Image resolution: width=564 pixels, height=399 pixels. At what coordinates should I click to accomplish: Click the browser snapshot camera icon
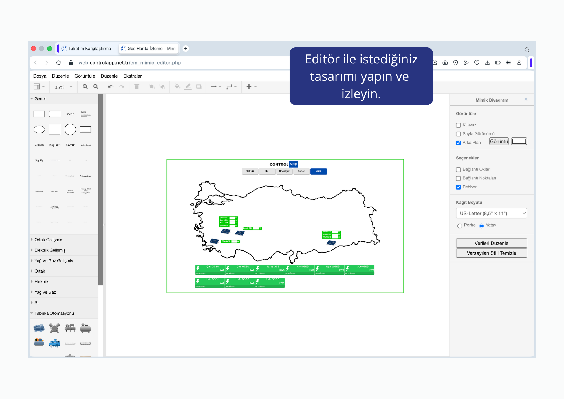pos(445,63)
